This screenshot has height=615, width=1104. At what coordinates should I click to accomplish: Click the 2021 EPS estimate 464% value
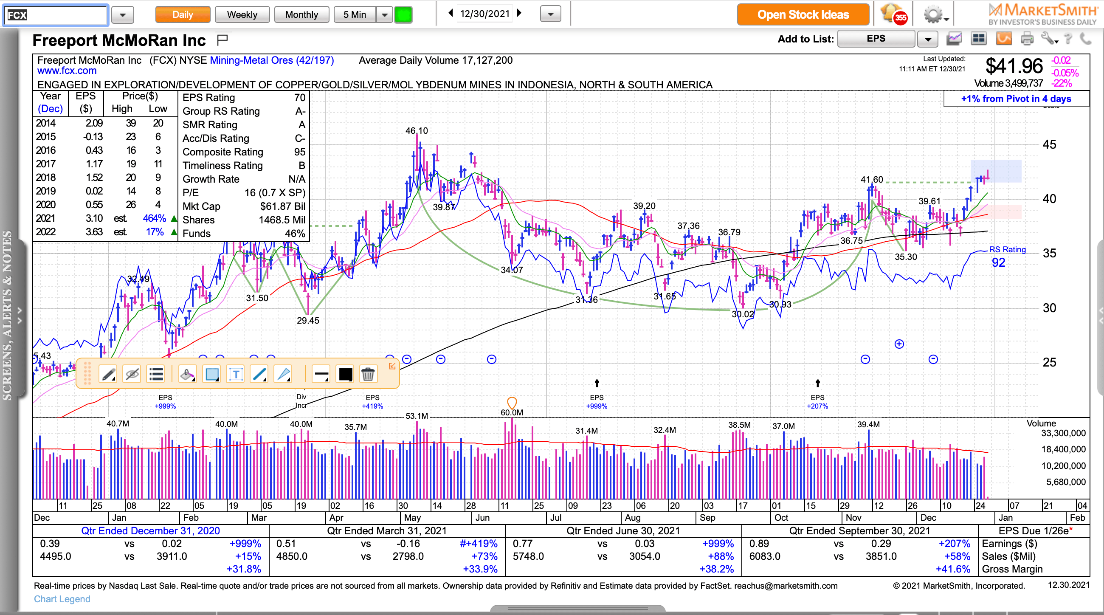[x=154, y=218]
